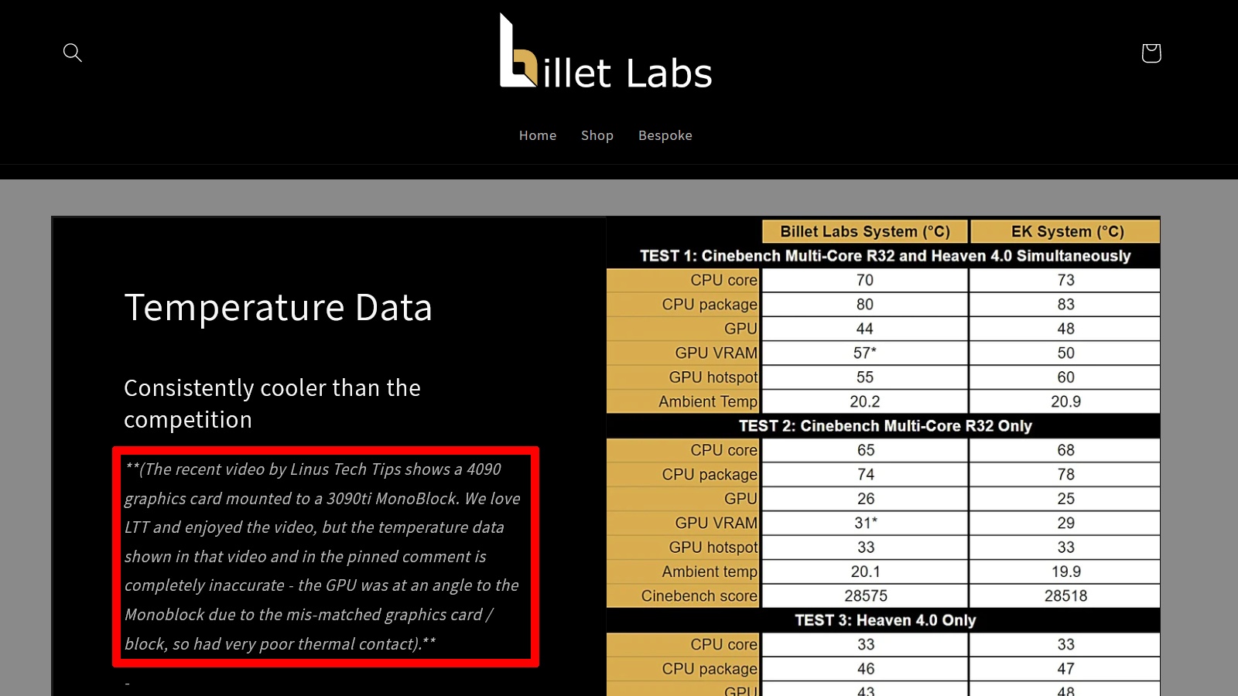Open the site search icon

click(73, 53)
